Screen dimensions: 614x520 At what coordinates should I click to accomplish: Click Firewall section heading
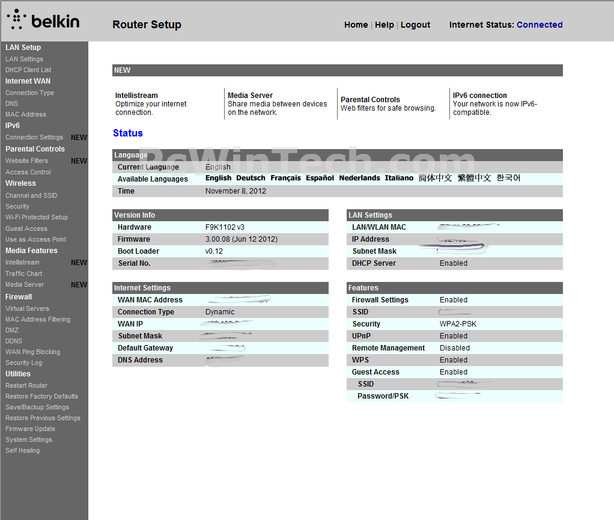[x=19, y=297]
